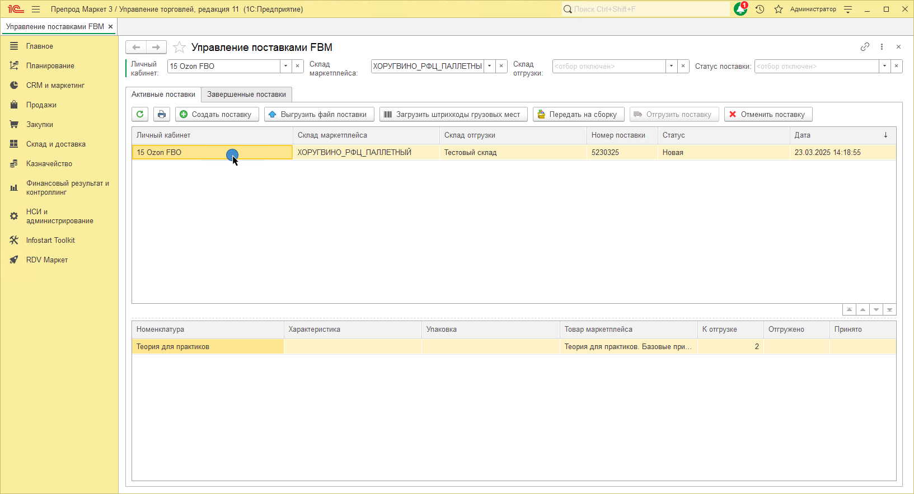Click the refresh list icon button

[x=140, y=114]
